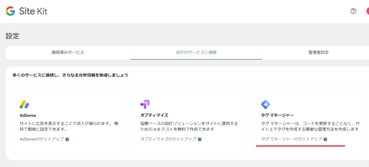Click Tag Manager description about コードを更新することなく

click(x=310, y=126)
